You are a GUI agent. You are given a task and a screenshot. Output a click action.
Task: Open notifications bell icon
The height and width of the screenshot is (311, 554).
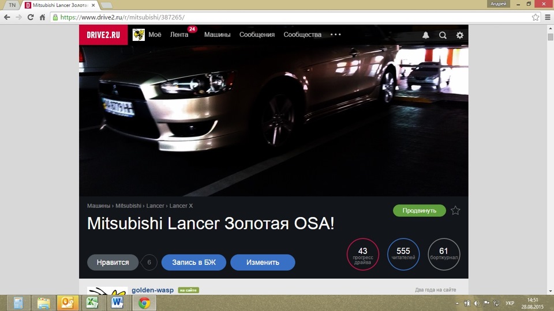pyautogui.click(x=426, y=35)
